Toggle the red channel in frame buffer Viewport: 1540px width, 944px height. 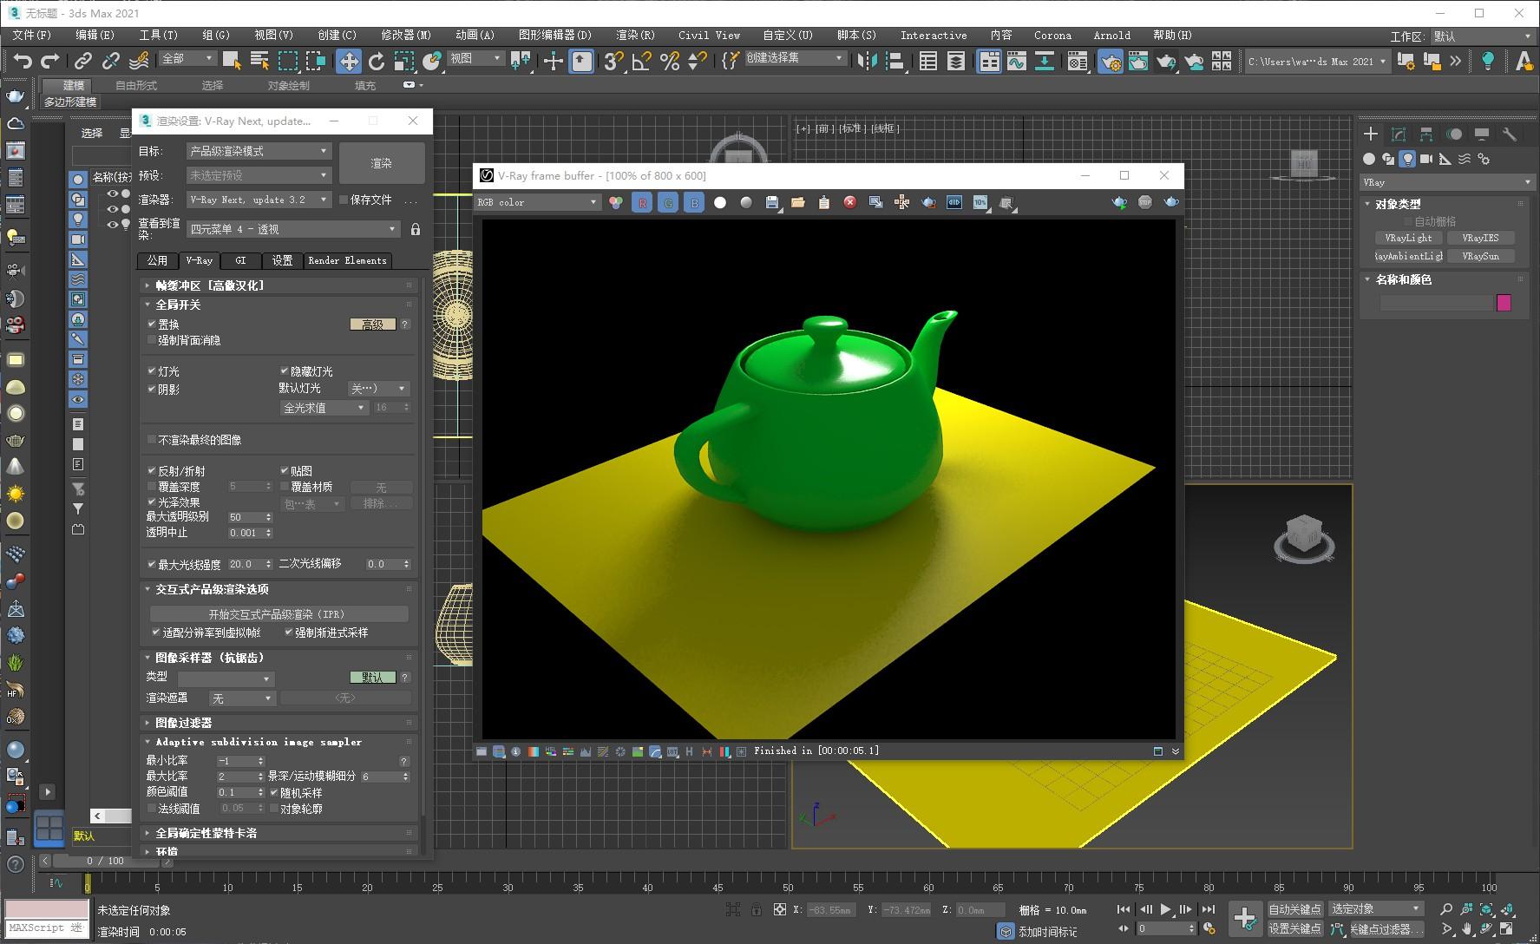[642, 202]
